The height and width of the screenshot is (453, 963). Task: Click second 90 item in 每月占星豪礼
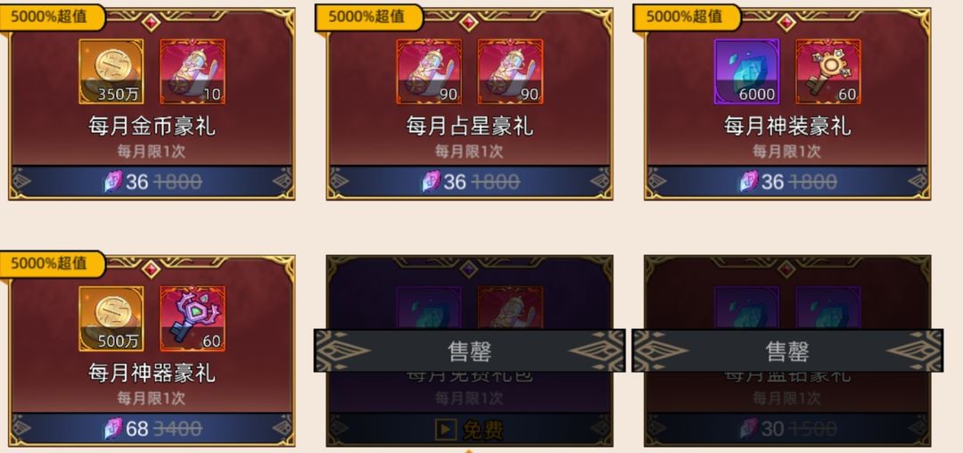click(510, 72)
